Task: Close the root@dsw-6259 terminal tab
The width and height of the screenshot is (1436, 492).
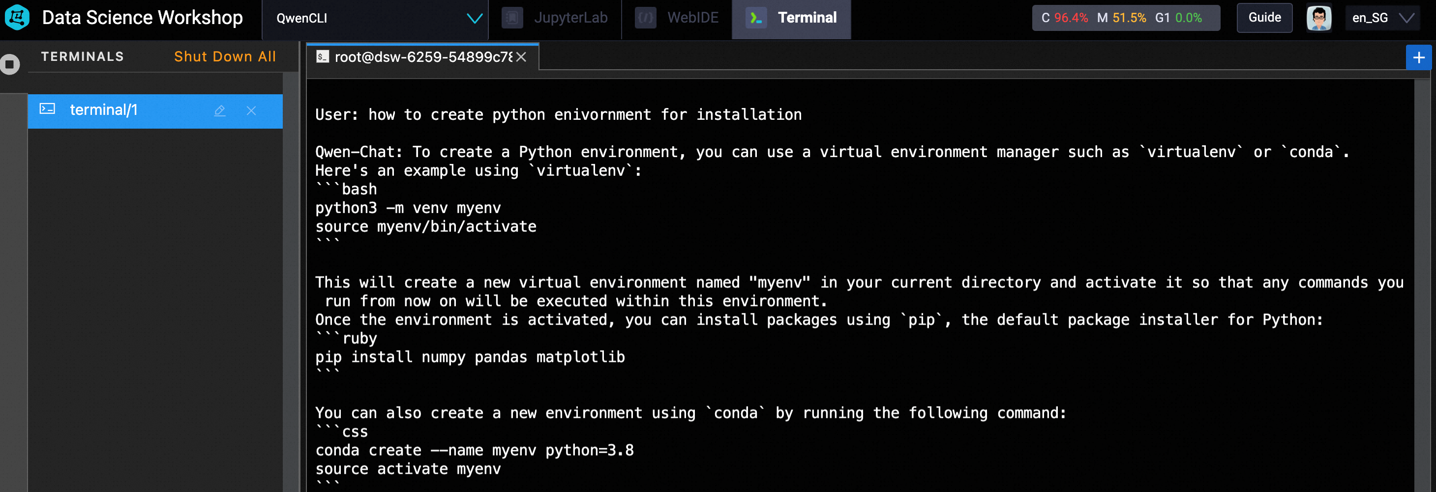Action: [521, 57]
